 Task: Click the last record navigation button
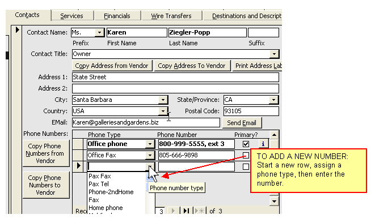click(186, 211)
